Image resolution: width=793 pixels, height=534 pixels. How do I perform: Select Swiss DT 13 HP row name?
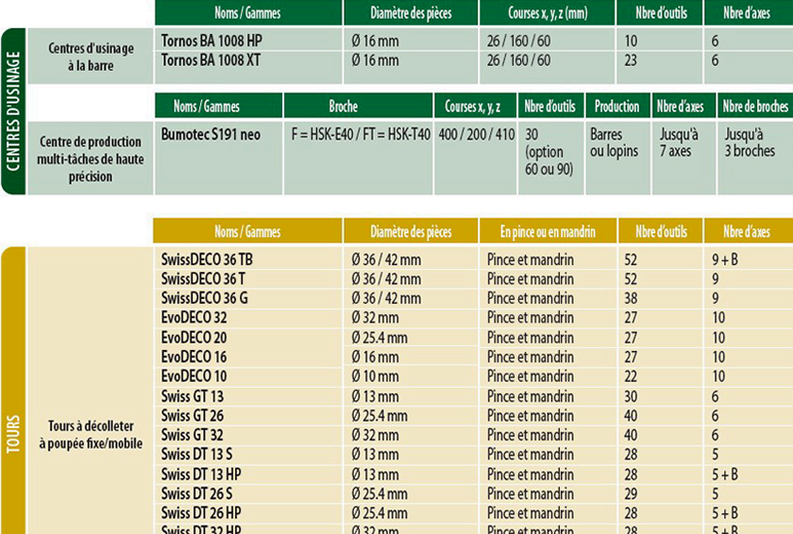[201, 475]
